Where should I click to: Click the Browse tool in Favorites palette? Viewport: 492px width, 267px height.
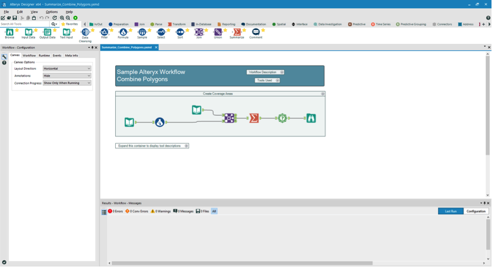pyautogui.click(x=10, y=33)
